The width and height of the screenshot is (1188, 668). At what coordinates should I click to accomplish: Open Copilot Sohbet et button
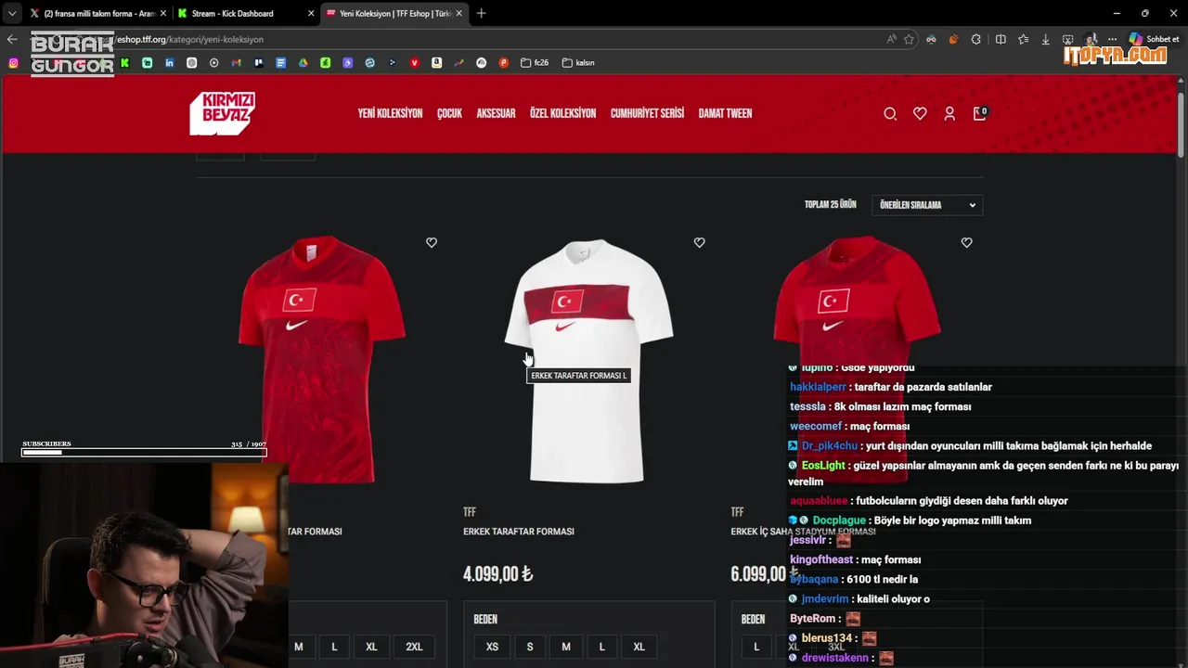point(1155,39)
